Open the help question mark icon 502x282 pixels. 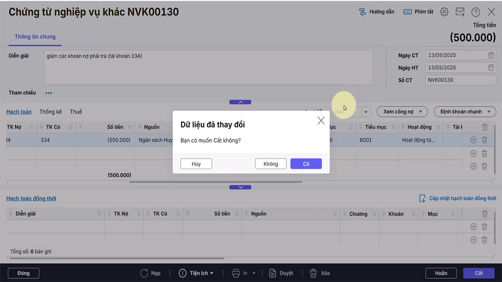point(475,12)
